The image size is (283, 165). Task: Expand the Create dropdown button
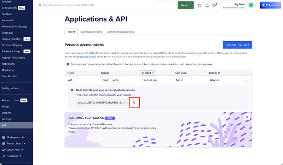[185, 5]
